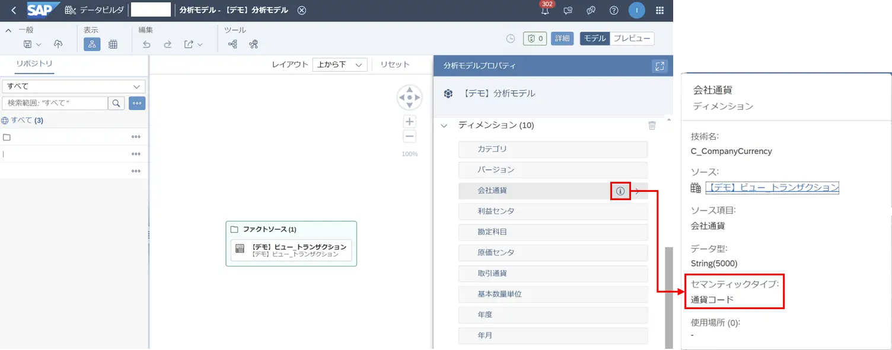Collapse the ディメンション (10) section

pyautogui.click(x=444, y=126)
